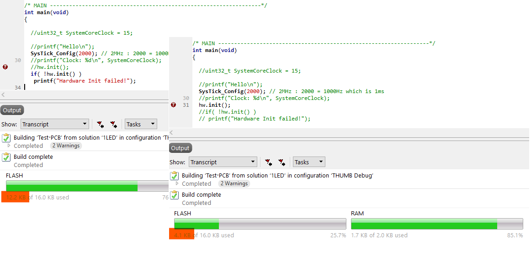
Task: Jump to next flagged item in 4.1 KB panel
Action: tap(282, 162)
